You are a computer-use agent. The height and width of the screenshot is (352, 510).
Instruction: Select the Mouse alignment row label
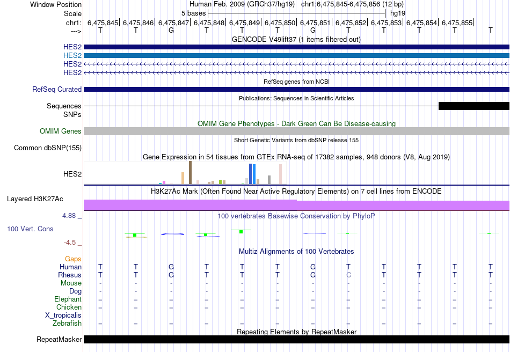click(x=71, y=283)
